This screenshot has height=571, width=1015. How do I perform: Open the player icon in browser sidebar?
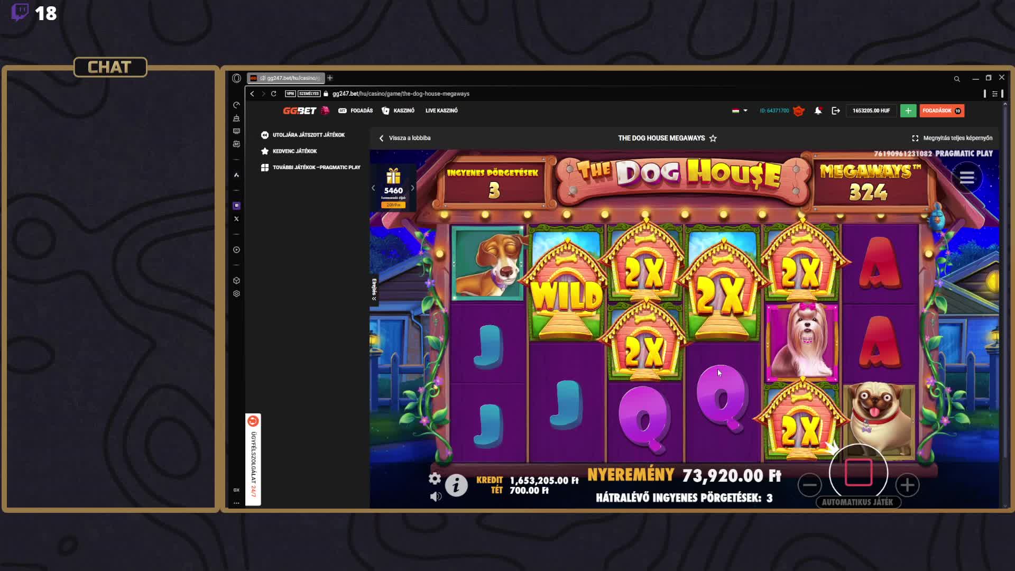pyautogui.click(x=236, y=250)
